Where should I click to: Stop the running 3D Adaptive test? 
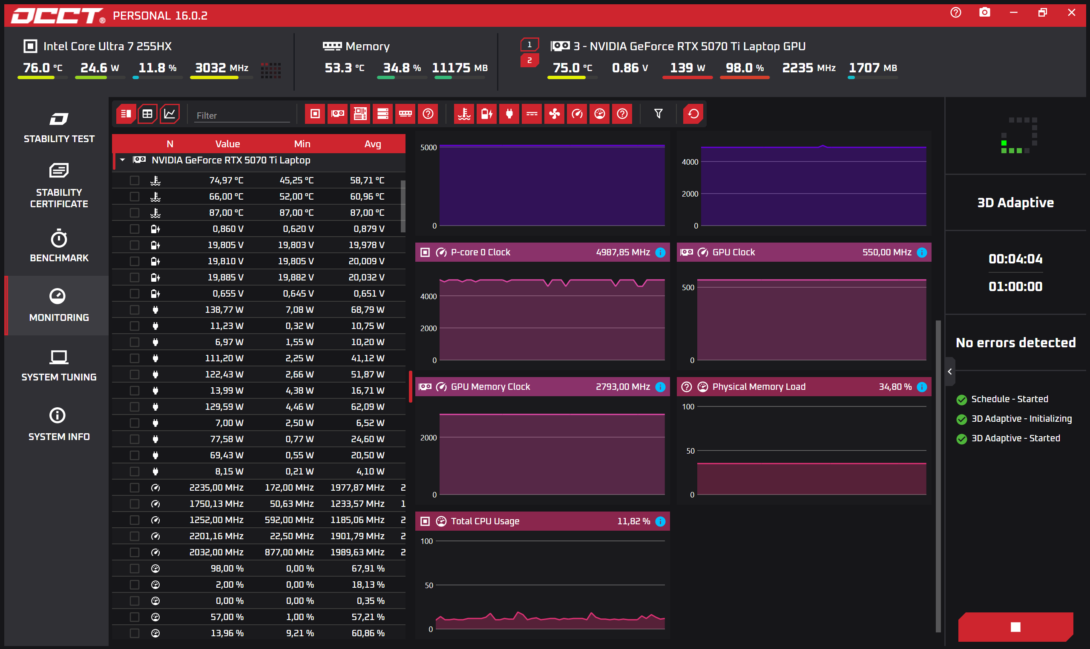1015,627
